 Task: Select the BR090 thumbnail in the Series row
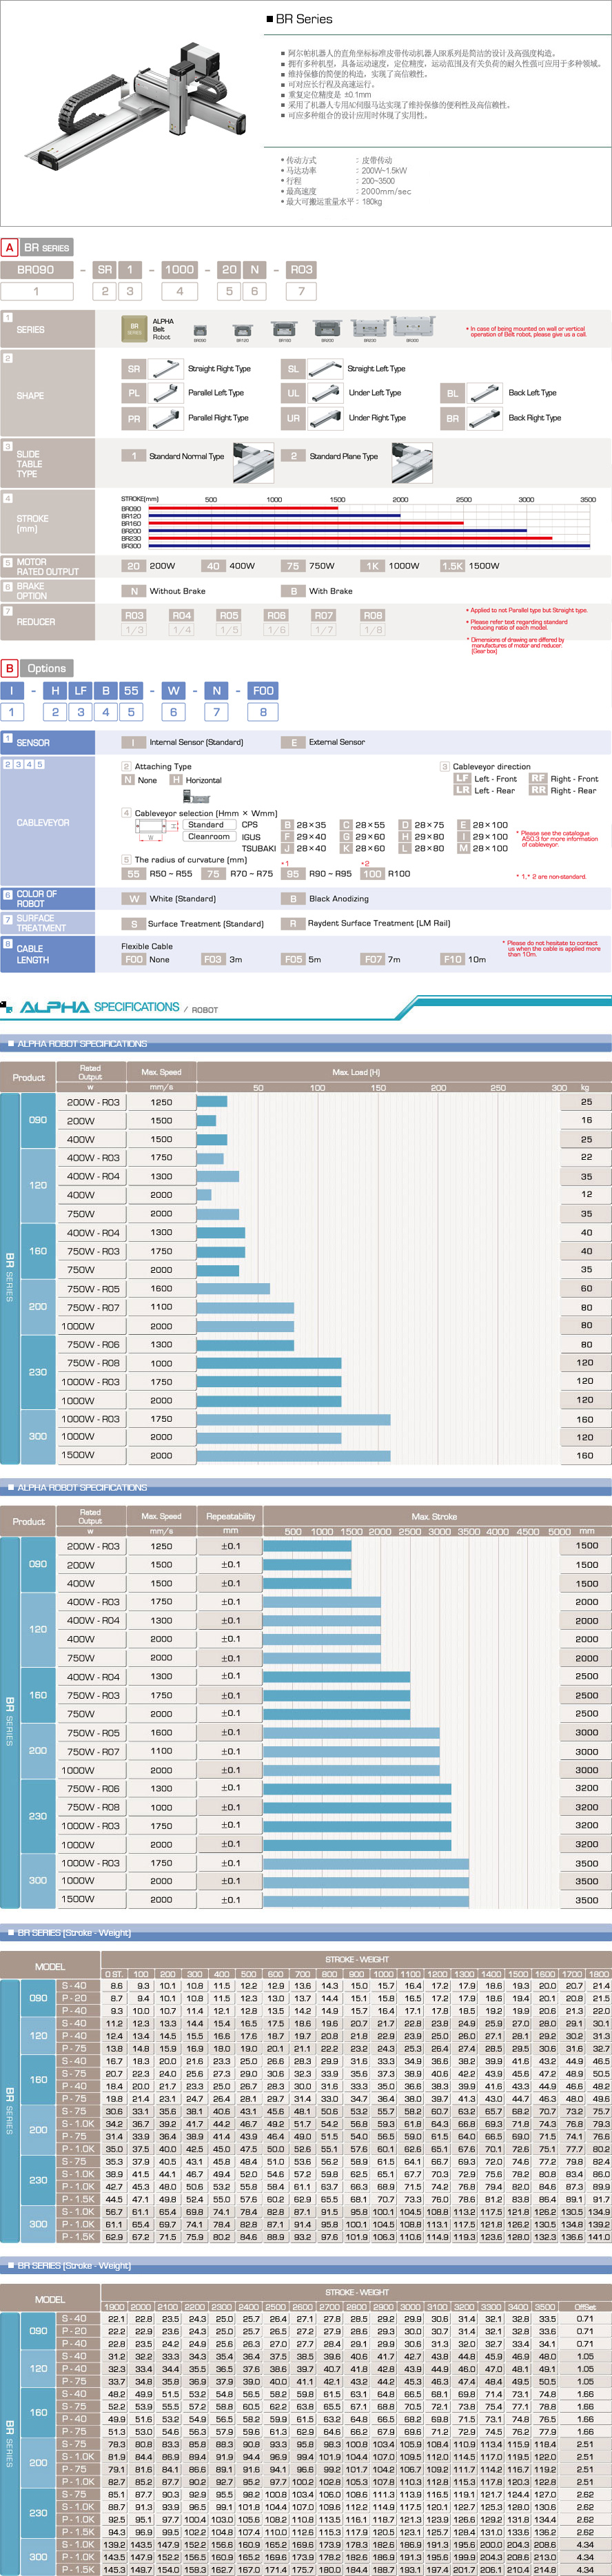coord(200,329)
